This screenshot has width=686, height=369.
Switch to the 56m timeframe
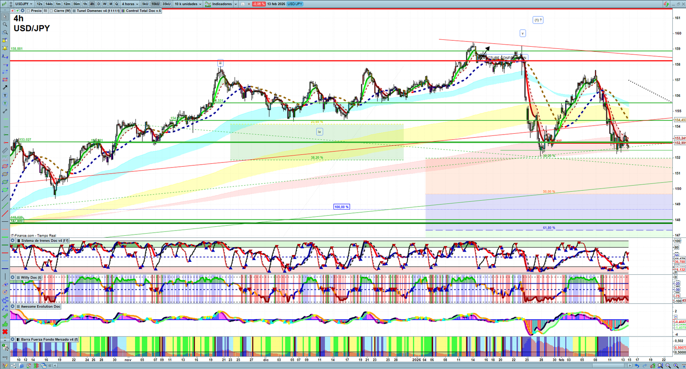pos(77,4)
